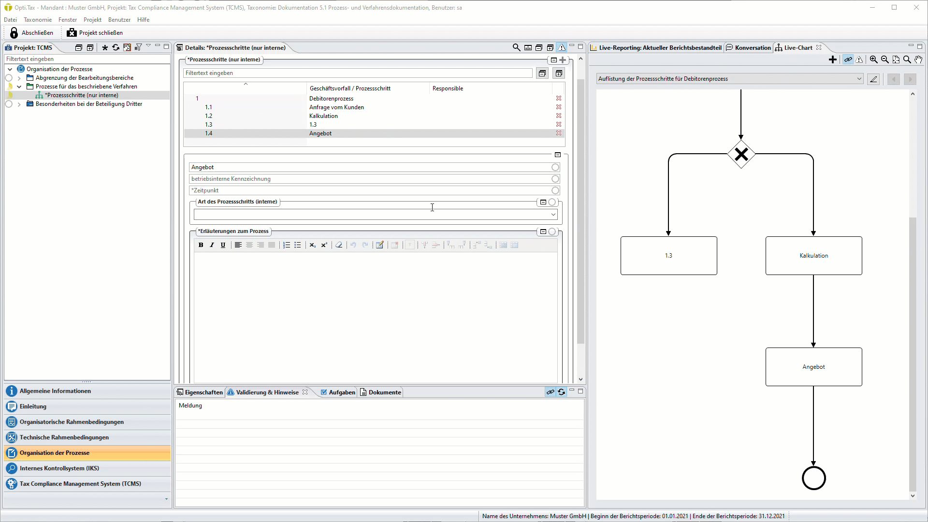928x522 pixels.
Task: Click the asterisk icon in project panel
Action: tap(105, 47)
